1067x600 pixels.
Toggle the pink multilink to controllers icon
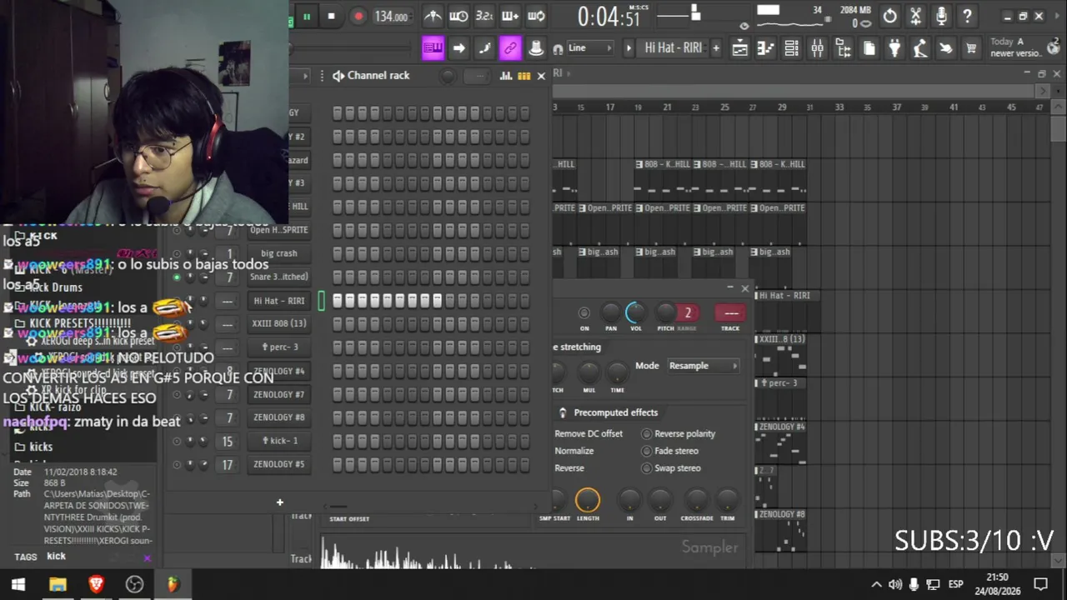[510, 48]
